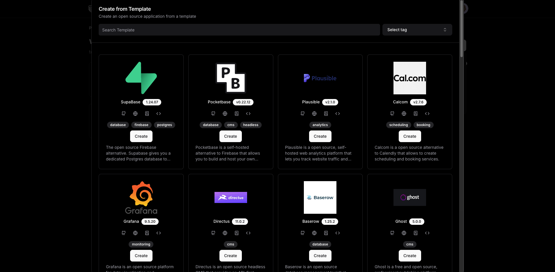555x272 pixels.
Task: Click Baserow version badge 1.25.2
Action: 330,222
